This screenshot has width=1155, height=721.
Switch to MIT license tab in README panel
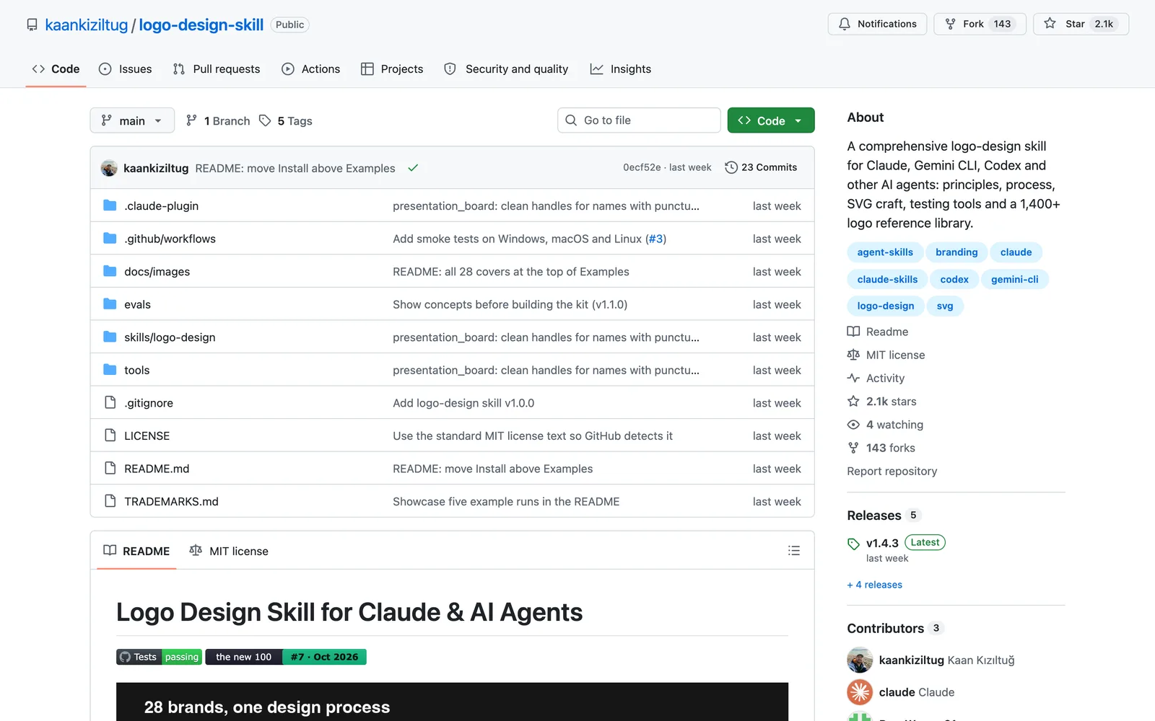tap(229, 551)
